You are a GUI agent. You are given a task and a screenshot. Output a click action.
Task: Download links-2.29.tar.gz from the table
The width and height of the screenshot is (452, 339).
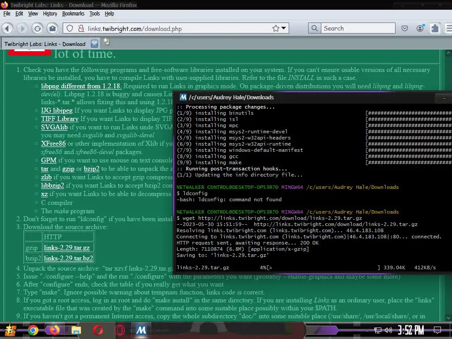[67, 248]
